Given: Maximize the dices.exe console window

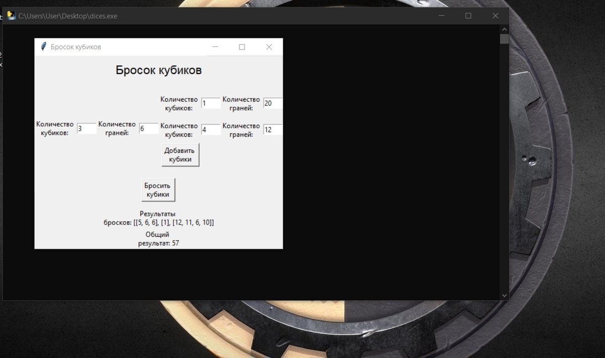Looking at the screenshot, I should click(468, 16).
